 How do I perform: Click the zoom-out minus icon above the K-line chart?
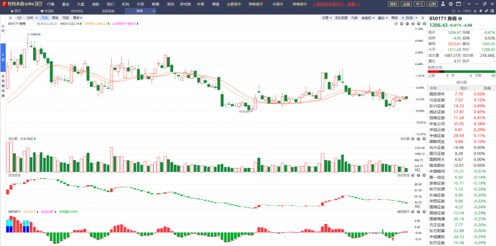point(407,24)
